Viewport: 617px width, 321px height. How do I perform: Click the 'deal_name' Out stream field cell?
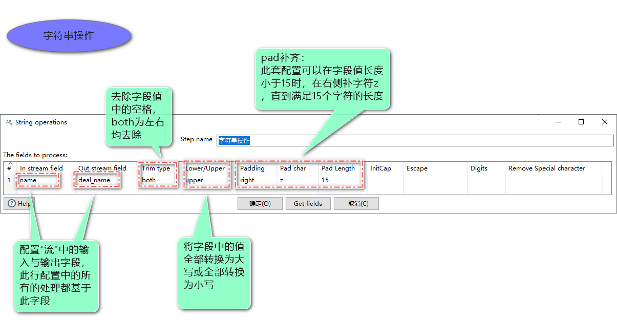click(105, 180)
